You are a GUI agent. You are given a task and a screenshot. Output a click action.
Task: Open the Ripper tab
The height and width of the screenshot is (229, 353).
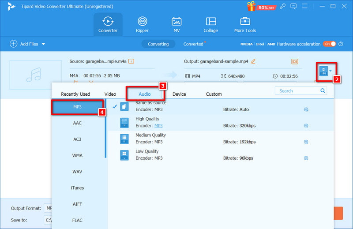[x=142, y=24]
